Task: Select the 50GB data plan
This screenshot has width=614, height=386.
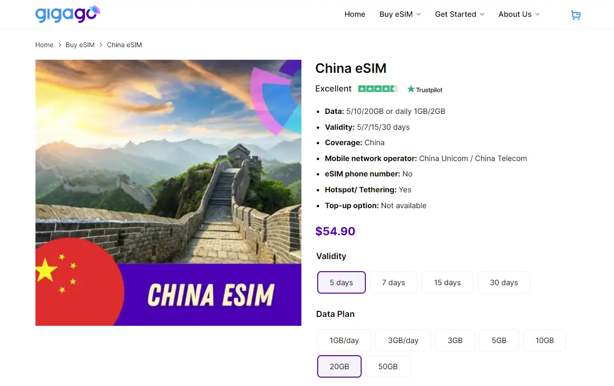Action: pos(388,366)
